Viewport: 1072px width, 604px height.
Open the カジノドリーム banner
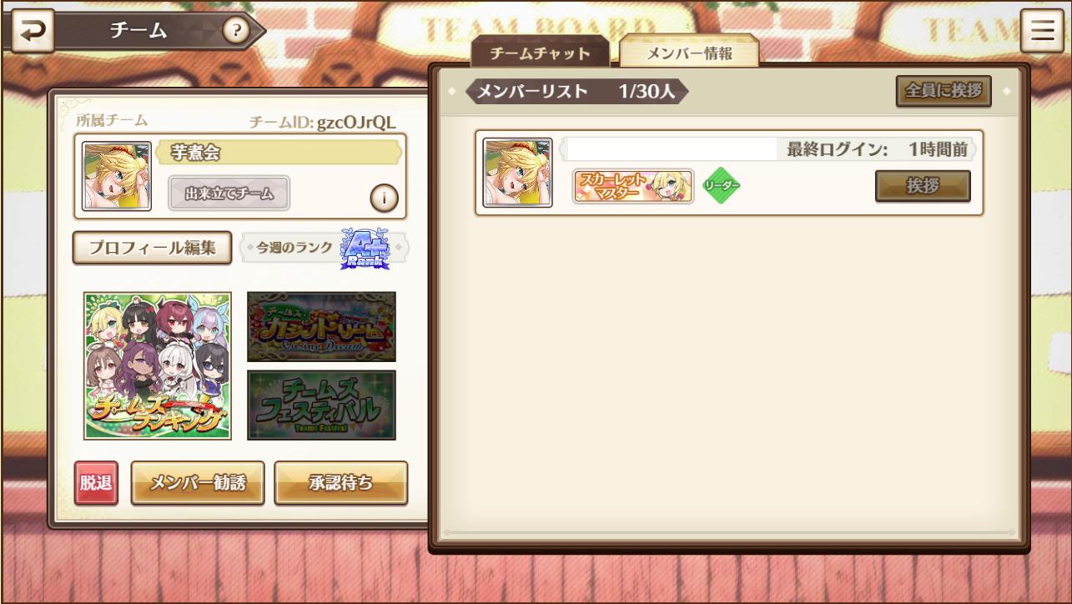[x=322, y=326]
